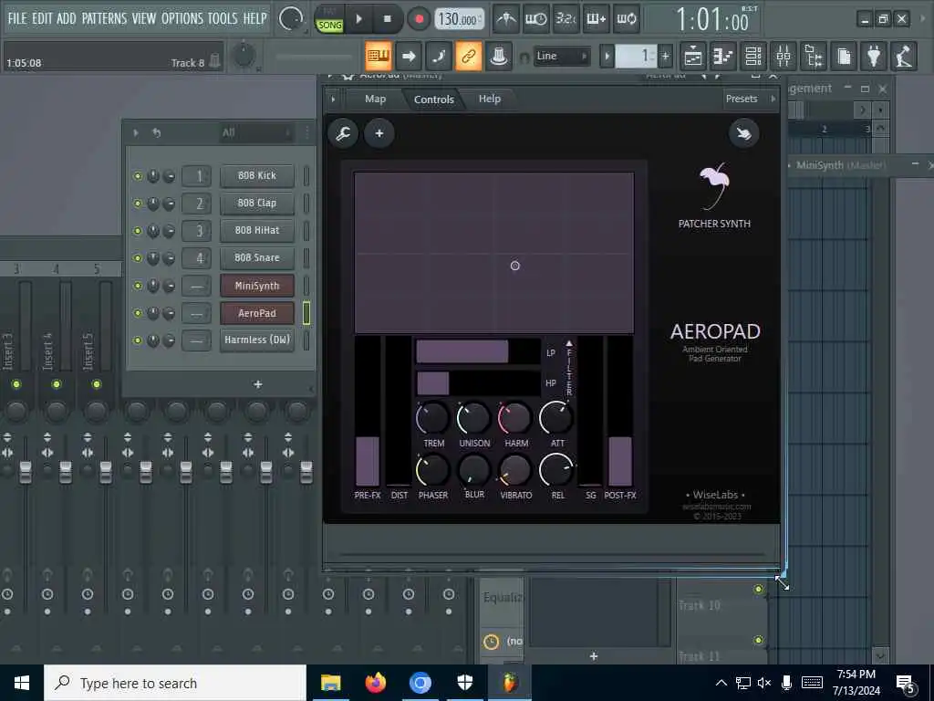Select the 808 Kick channel button
The image size is (934, 701).
click(x=257, y=176)
